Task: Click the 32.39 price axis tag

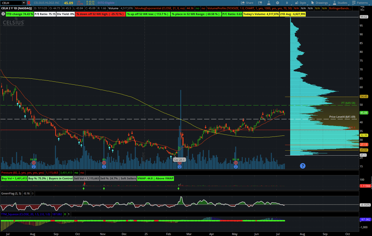Action: pos(364,135)
